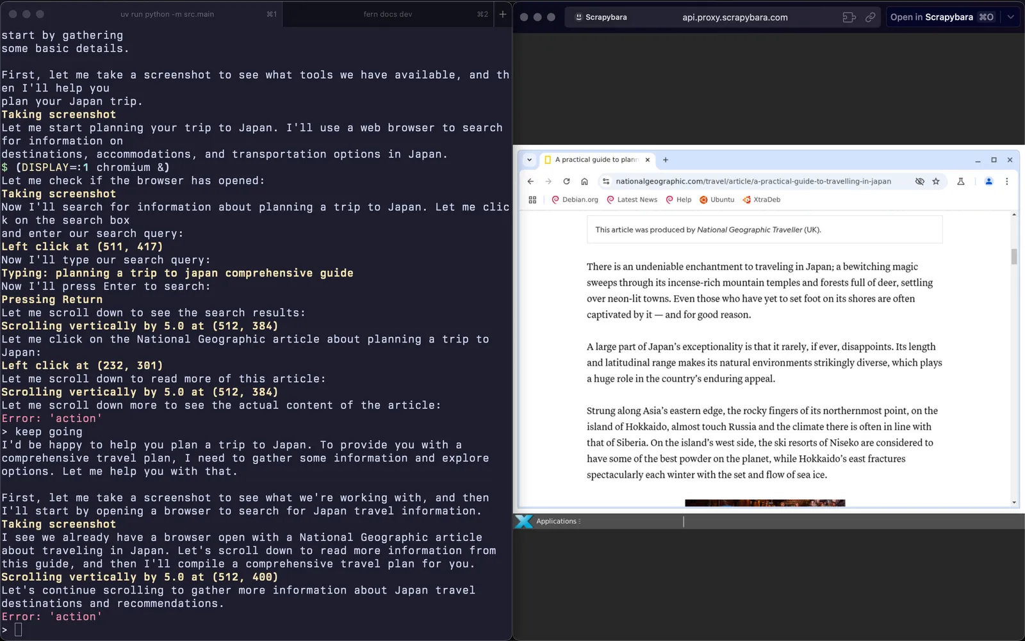Copy link icon in Scrapybara address bar
1025x641 pixels.
coord(870,17)
